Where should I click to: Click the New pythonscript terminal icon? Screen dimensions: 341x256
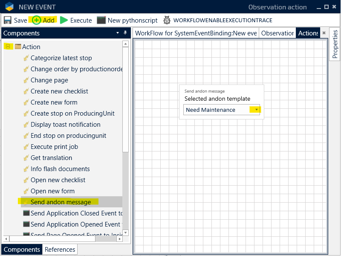[101, 20]
